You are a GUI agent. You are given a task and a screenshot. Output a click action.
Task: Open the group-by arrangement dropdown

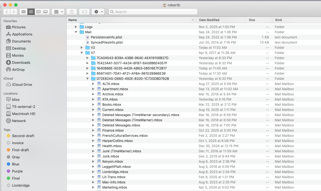(58, 12)
